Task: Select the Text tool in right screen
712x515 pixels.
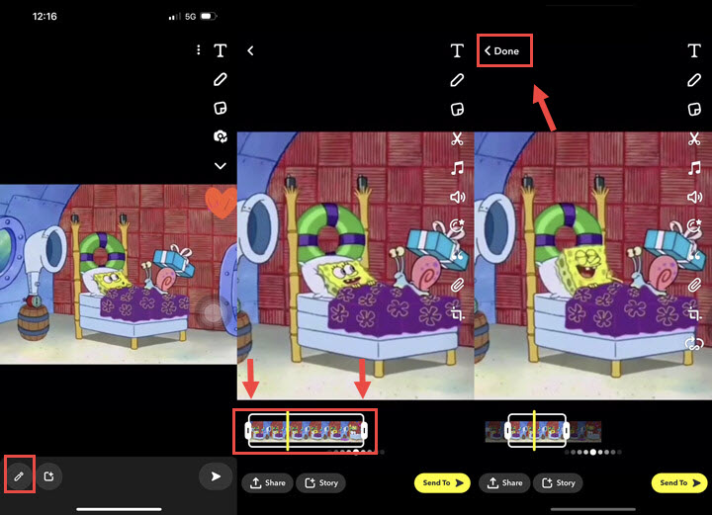Action: click(694, 50)
